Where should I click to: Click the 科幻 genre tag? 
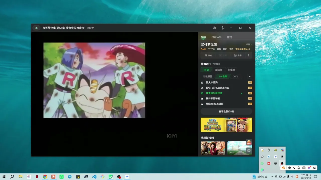click(x=225, y=49)
